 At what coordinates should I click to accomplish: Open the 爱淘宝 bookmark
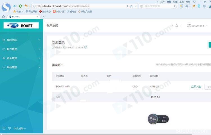[x=71, y=11]
